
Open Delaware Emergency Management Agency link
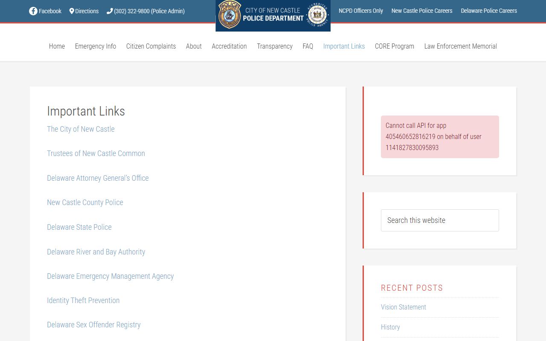coord(110,276)
